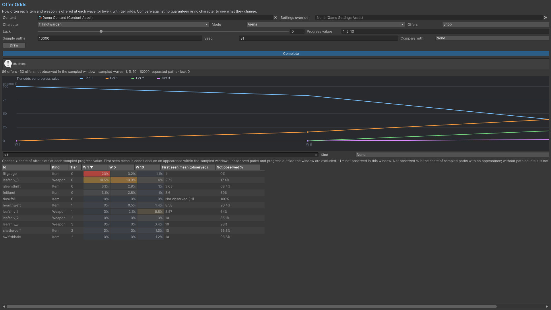Screen dimensions: 551x310
Task: Click the horizontal scrollbar thumb at bottom
Action: 251,307
